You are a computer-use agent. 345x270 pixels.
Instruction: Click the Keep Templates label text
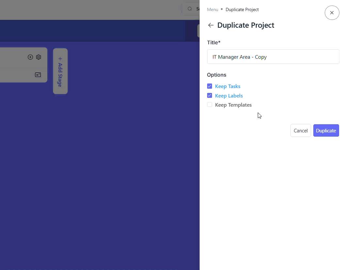(x=233, y=105)
